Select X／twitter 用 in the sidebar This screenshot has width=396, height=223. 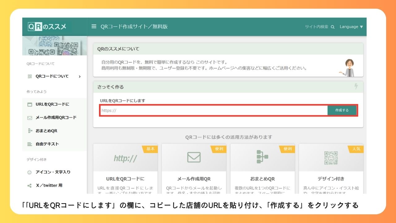coord(49,186)
